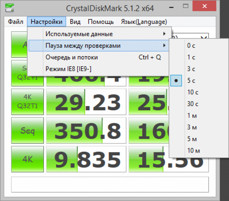Set pause interval to 0 с
This screenshot has height=201, width=229.
(x=199, y=45)
